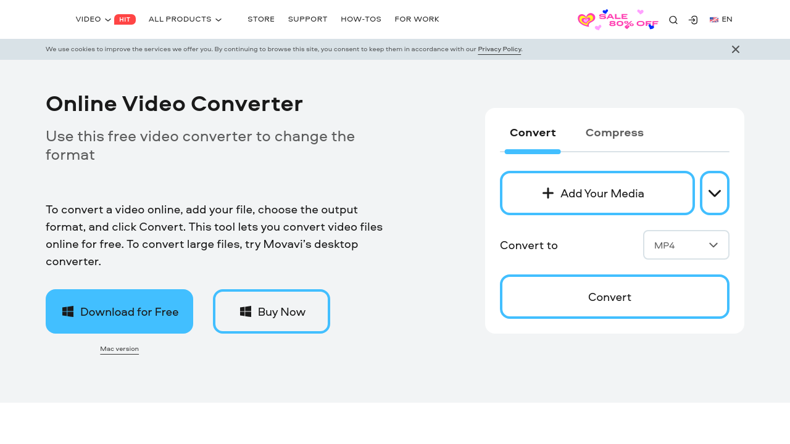Close the cookie notice bar

click(x=736, y=49)
